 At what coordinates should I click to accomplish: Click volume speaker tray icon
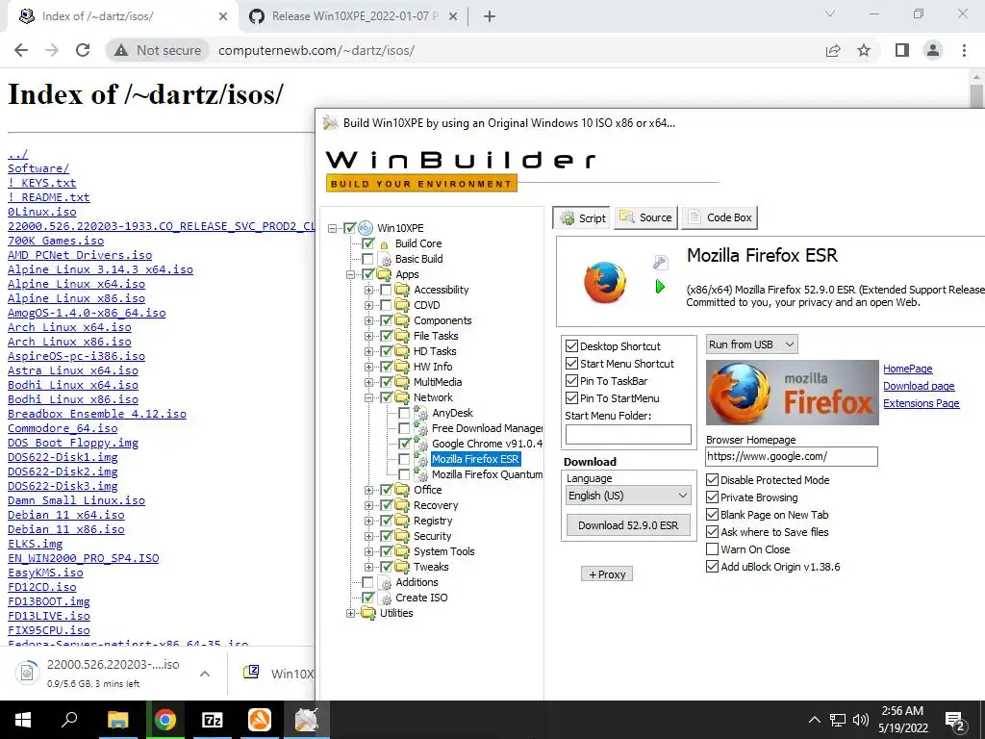pyautogui.click(x=861, y=720)
